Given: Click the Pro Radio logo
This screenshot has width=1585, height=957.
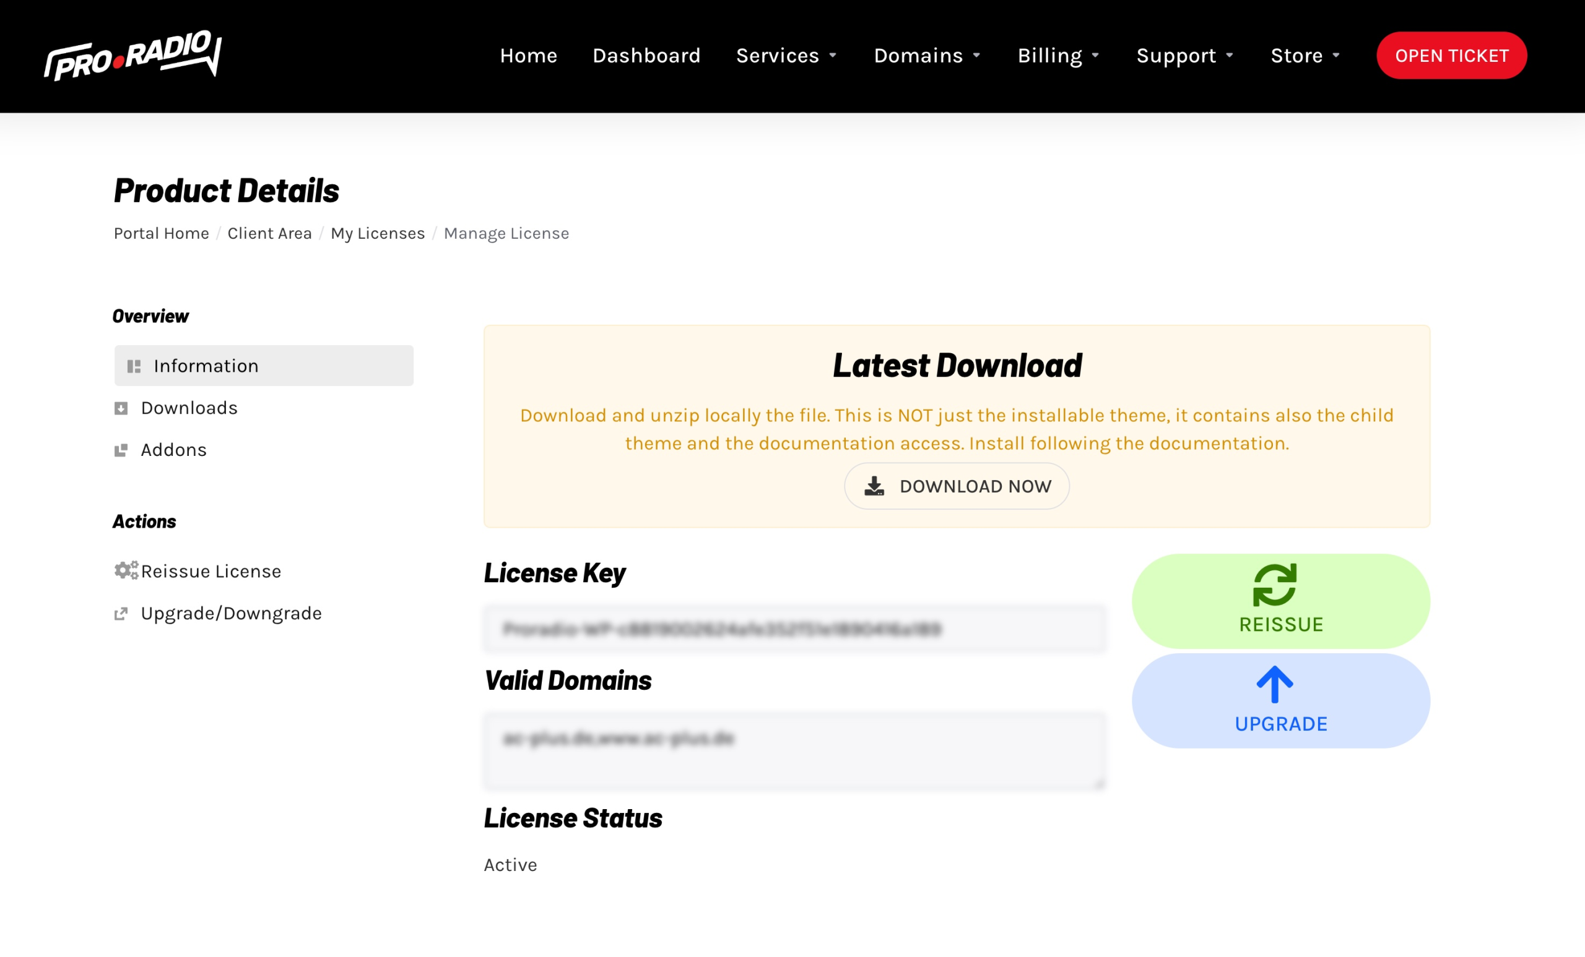Looking at the screenshot, I should pos(133,55).
